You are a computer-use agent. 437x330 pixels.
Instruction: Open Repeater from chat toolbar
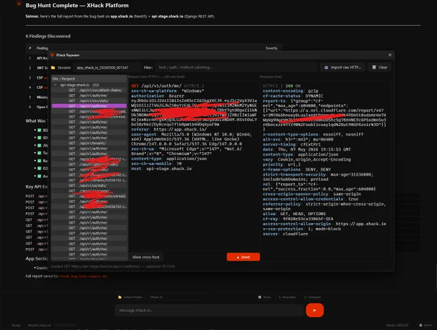click(287, 297)
